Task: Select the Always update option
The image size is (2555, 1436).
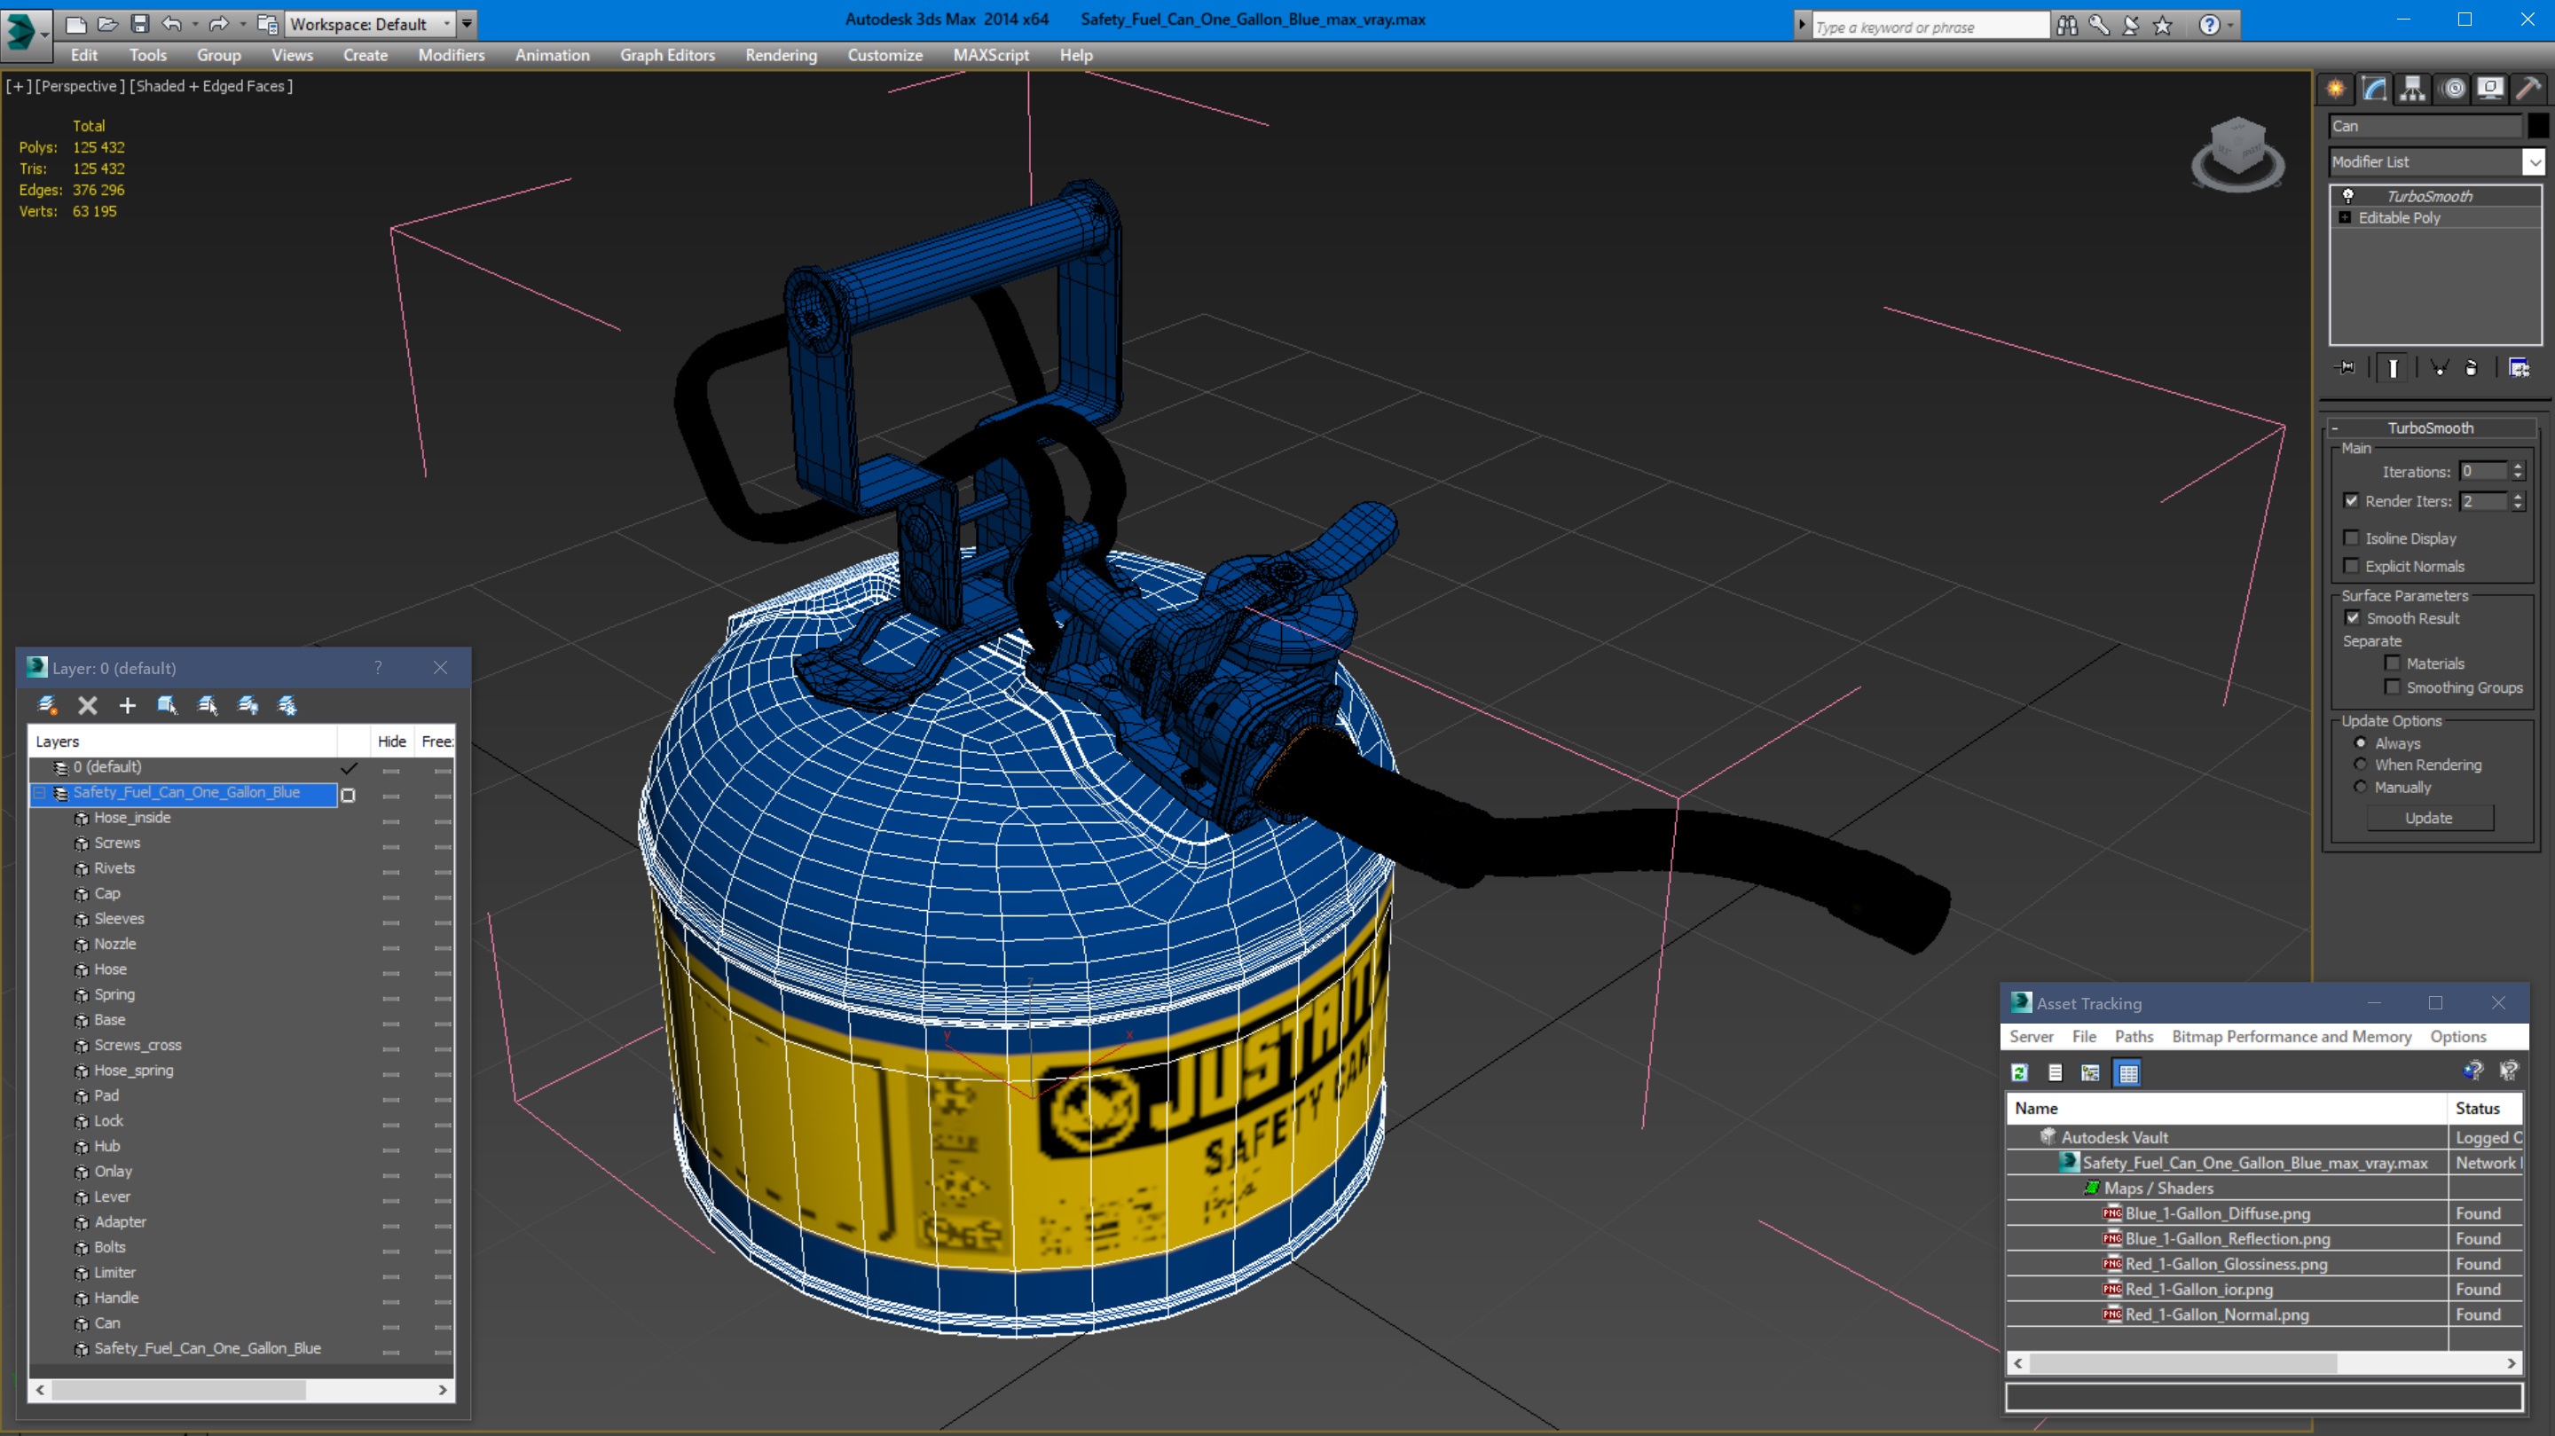Action: [2361, 742]
